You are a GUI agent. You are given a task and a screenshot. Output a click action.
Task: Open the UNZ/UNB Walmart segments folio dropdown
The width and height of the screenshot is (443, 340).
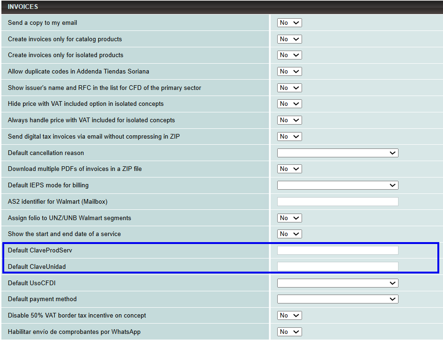[289, 218]
